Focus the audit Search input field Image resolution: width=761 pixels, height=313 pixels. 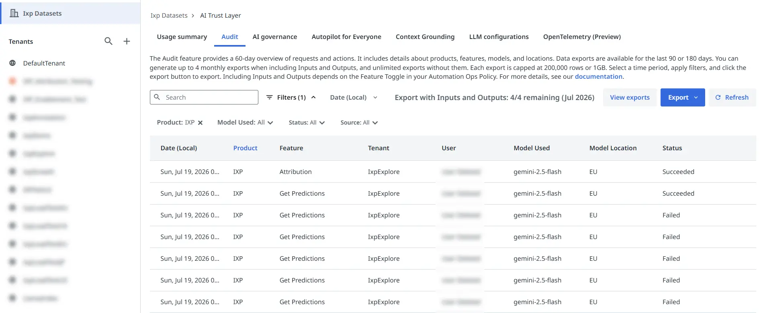pos(204,97)
